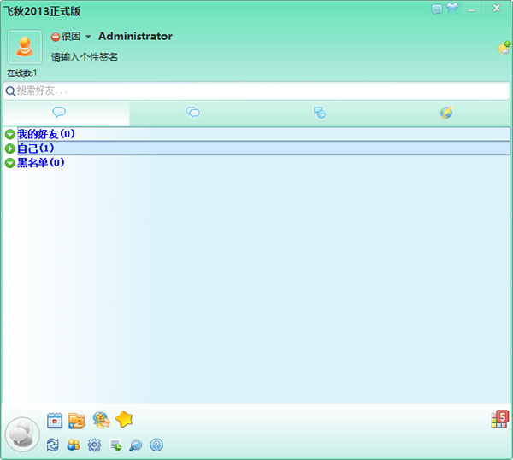
Task: Select the 我的好友(0) group row
Action: 263,134
